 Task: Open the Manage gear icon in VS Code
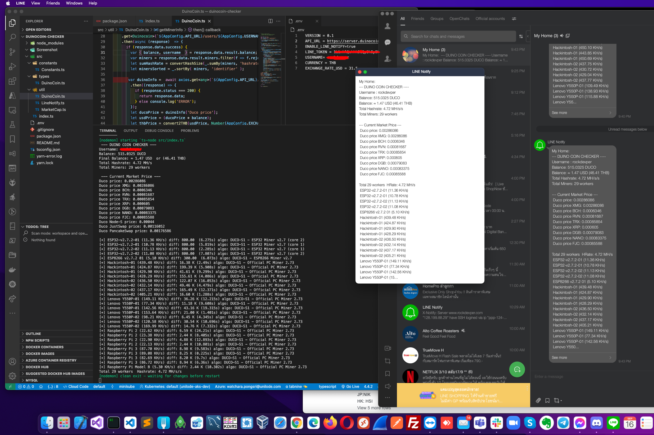point(12,376)
